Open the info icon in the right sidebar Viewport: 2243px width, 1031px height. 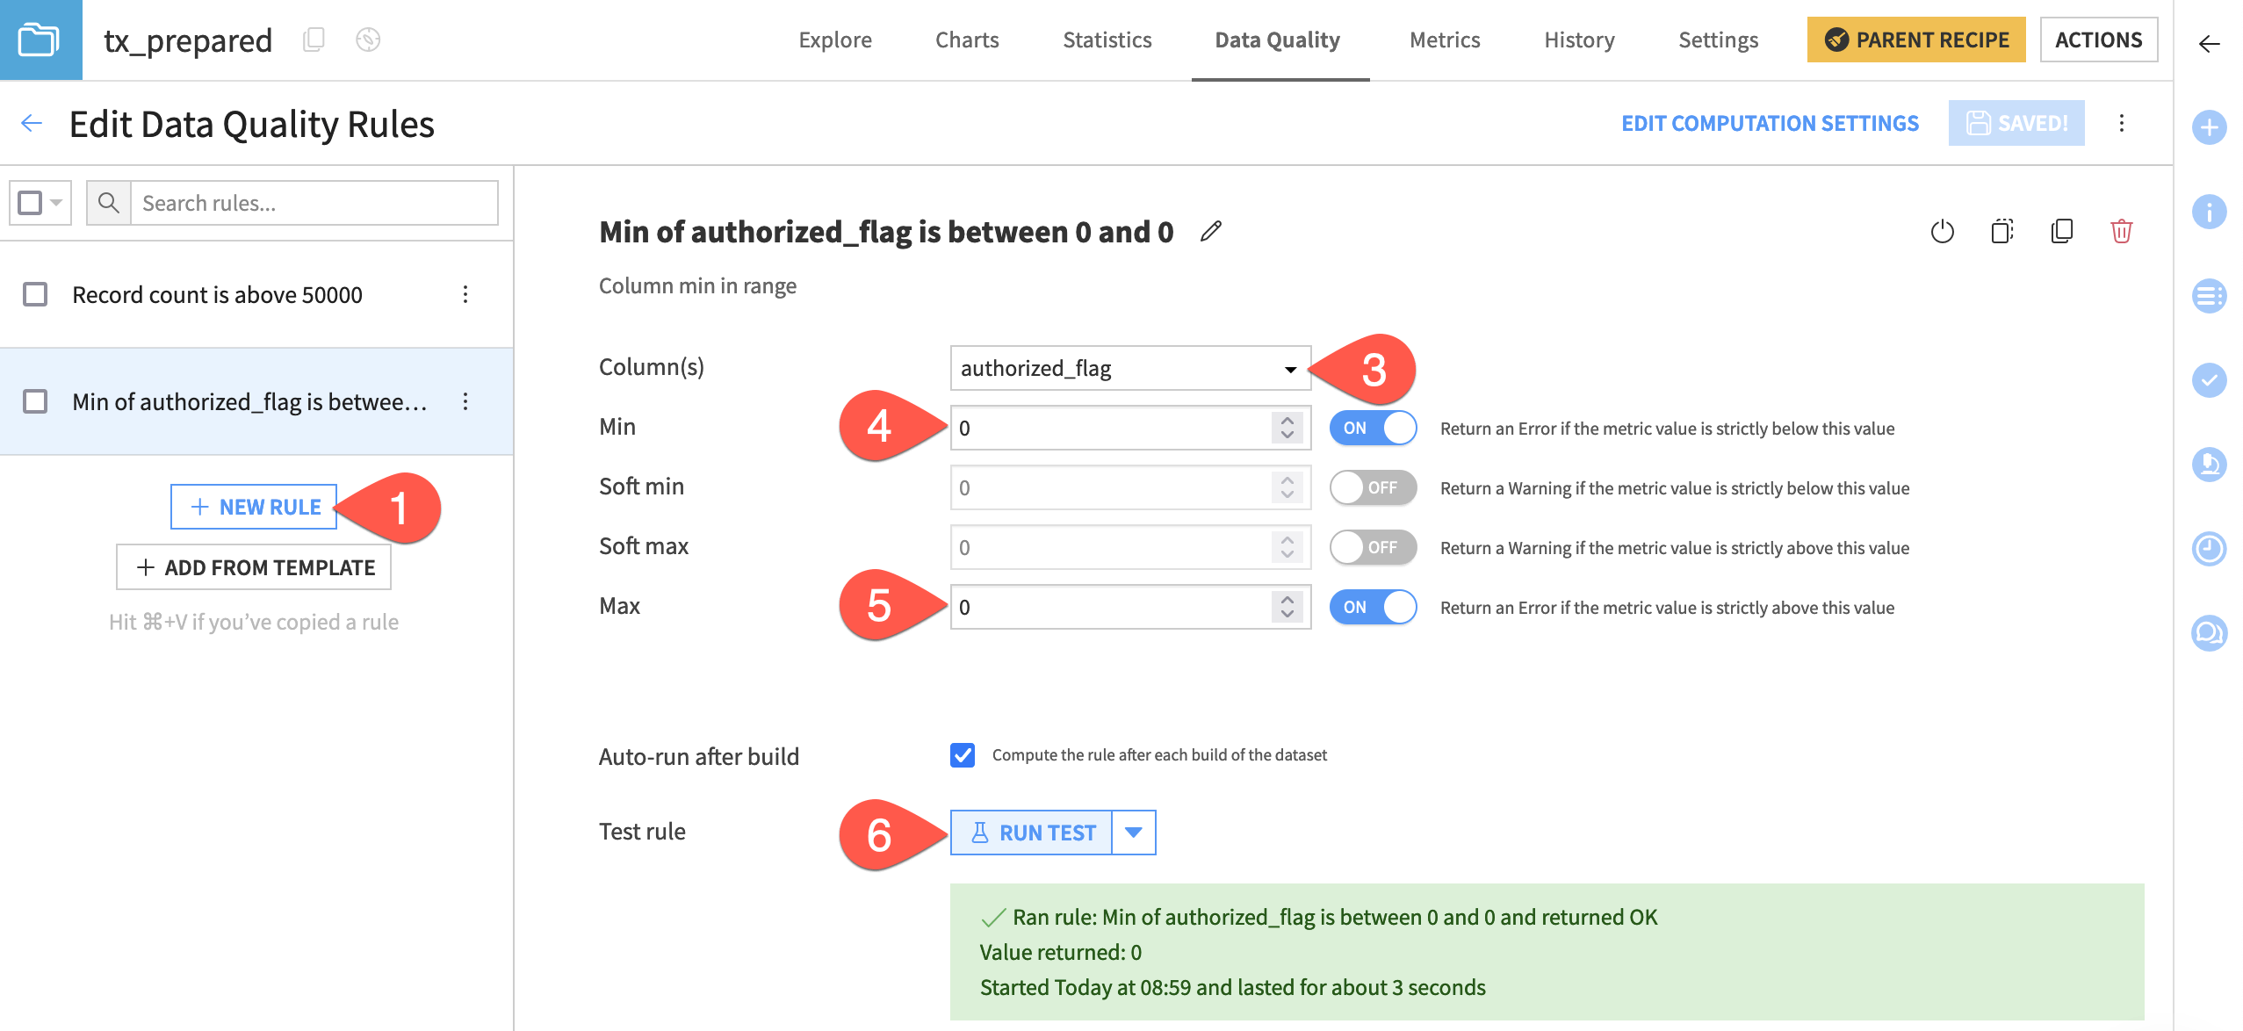[x=2209, y=212]
